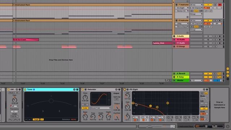Toggle the EQ Eight device activator
Screen dimensions: 231x130
[125, 90]
